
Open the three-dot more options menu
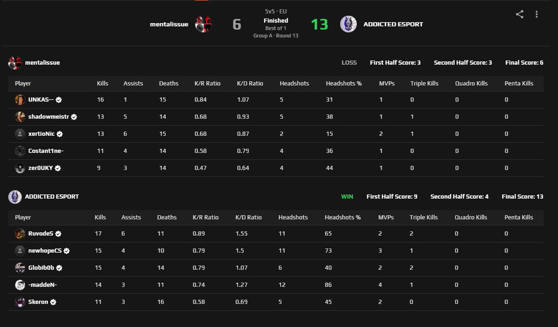pos(537,14)
